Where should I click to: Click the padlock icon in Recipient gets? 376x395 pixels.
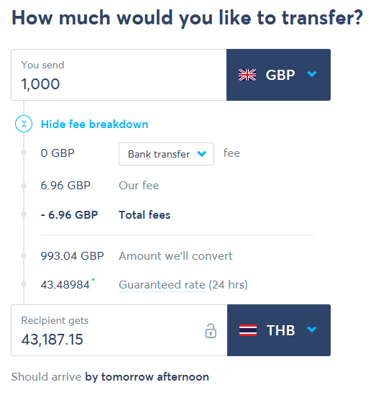pyautogui.click(x=211, y=331)
